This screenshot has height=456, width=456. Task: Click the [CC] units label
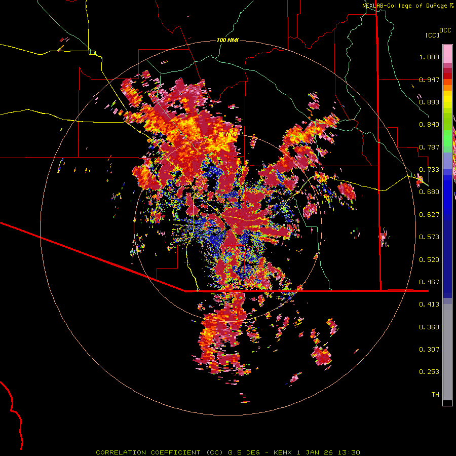(432, 35)
